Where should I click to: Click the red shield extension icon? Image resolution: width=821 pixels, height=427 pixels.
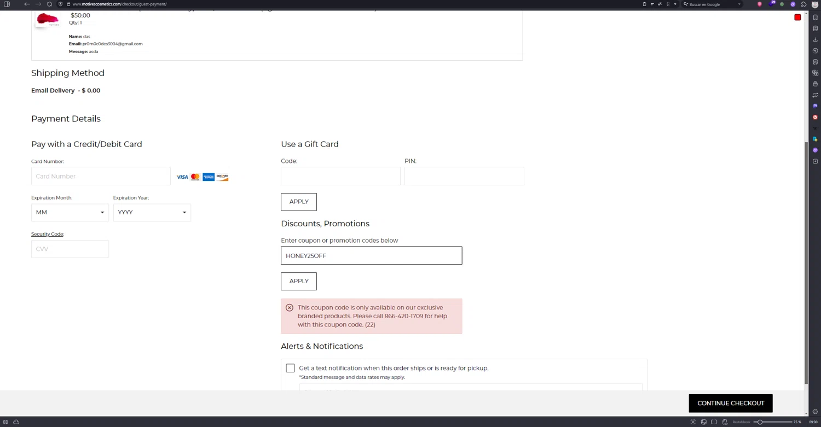coord(760,4)
